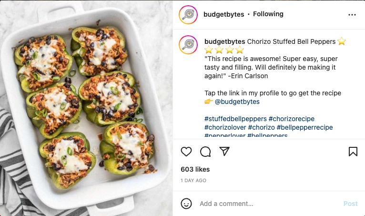Save the post with the bookmark icon
The image size is (365, 216).
(x=353, y=152)
